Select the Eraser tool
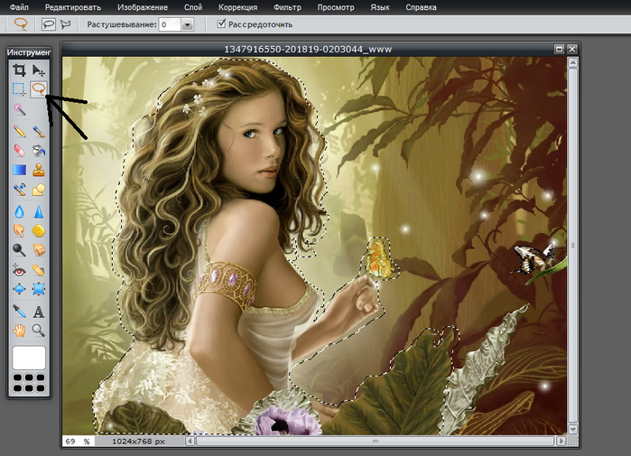Viewport: 631px width, 456px height. [19, 151]
